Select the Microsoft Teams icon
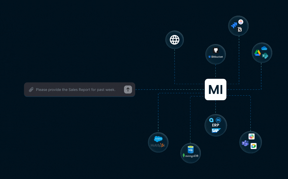This screenshot has width=288, height=179. [245, 143]
